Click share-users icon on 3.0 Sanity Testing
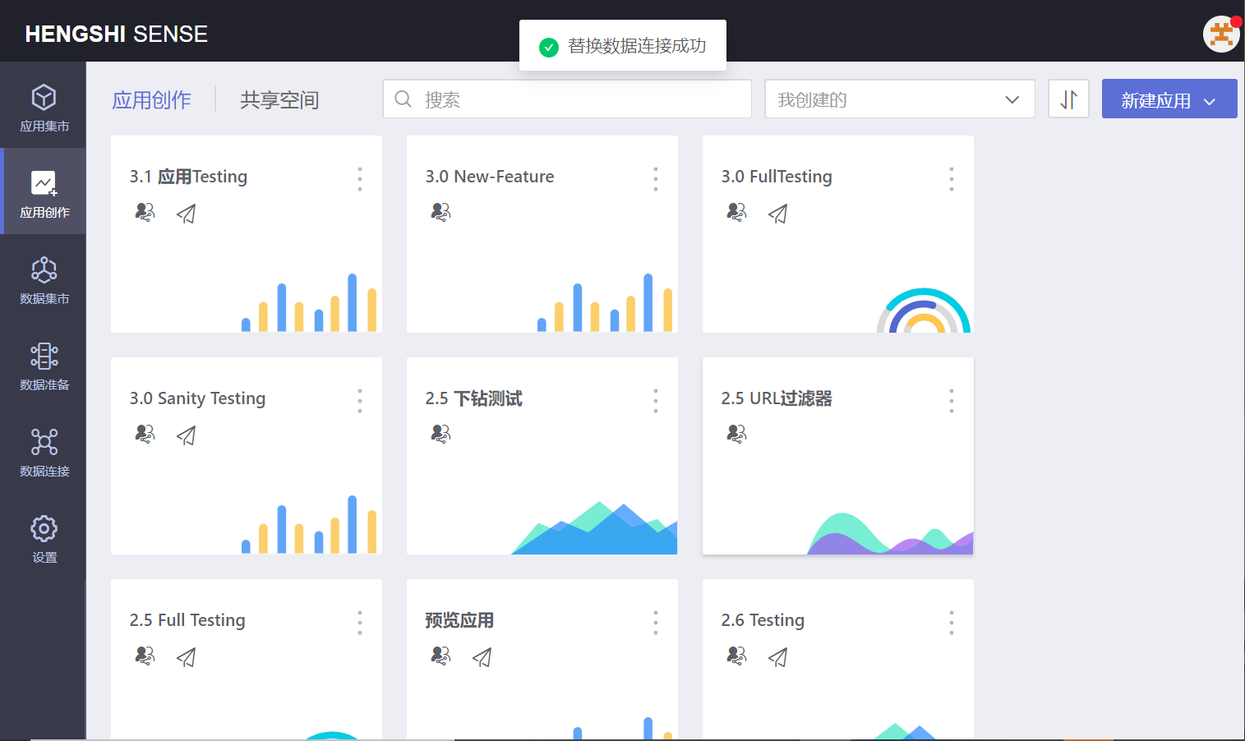 point(145,434)
